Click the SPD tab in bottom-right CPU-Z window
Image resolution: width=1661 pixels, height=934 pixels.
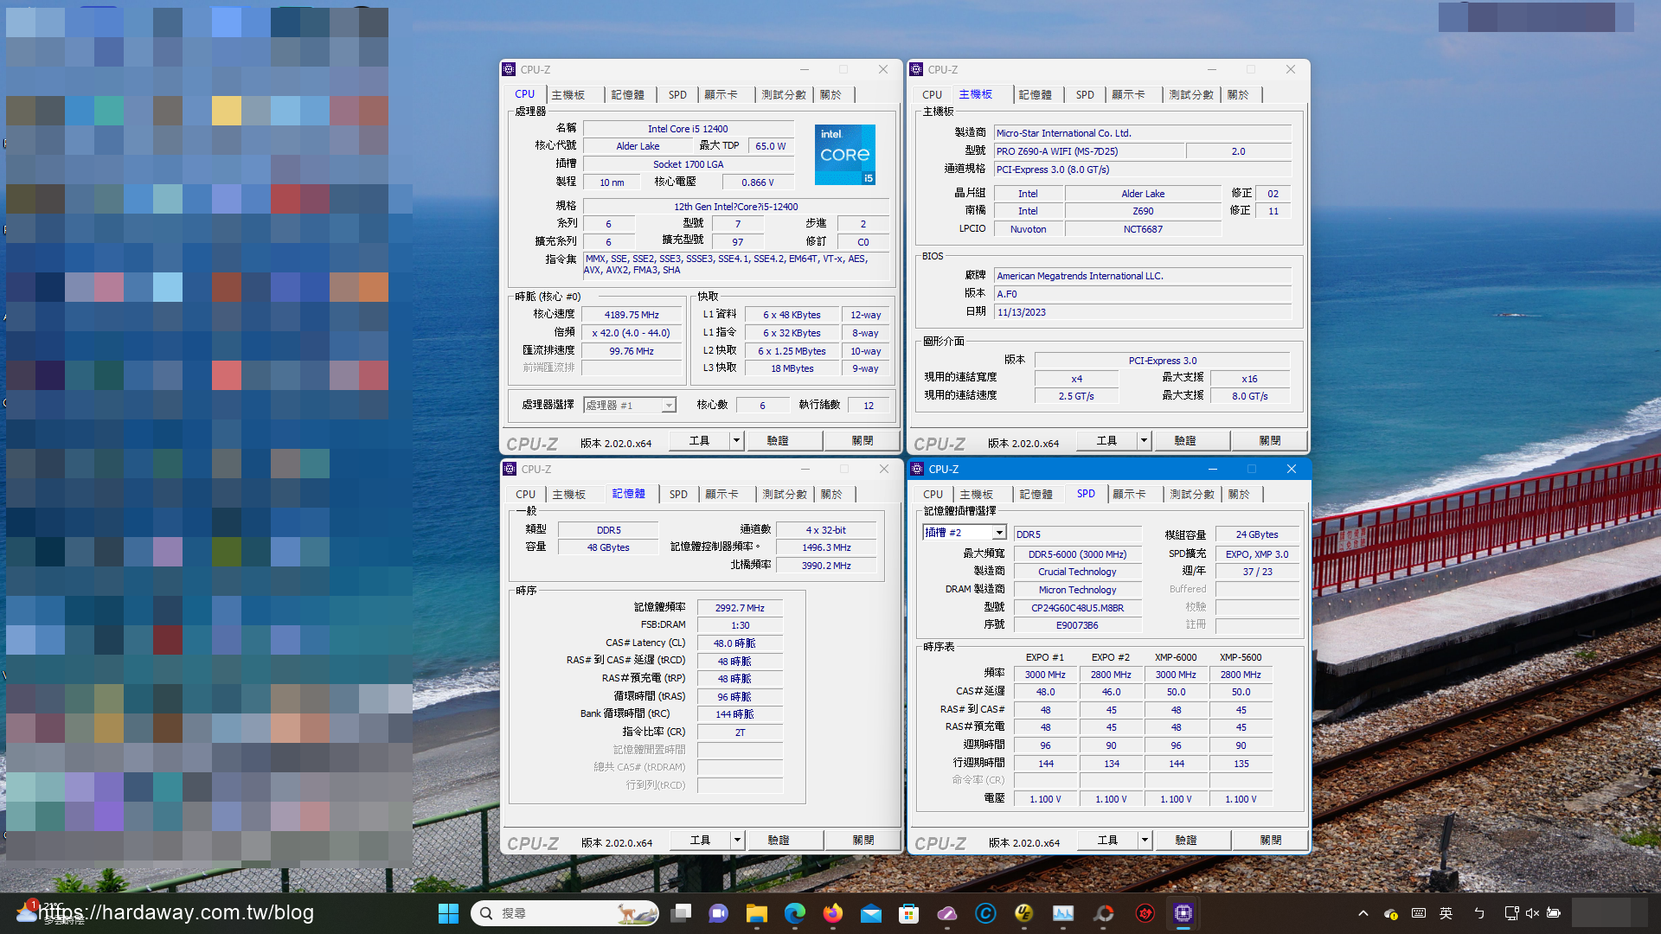click(1085, 494)
